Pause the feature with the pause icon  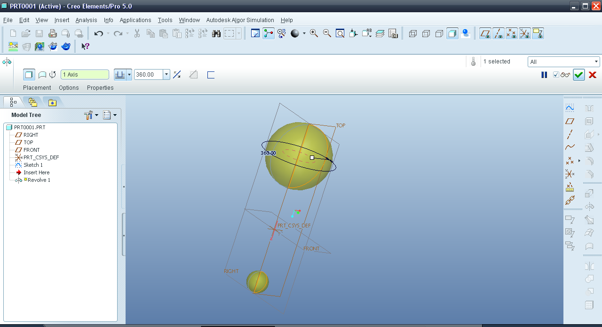point(544,75)
